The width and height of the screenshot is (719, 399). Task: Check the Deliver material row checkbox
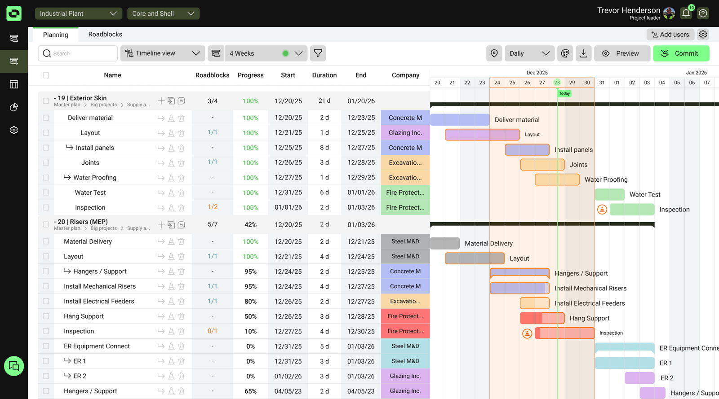click(x=46, y=118)
